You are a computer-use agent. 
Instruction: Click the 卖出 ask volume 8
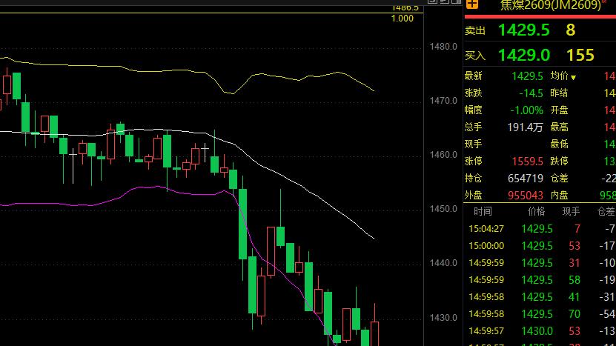(571, 30)
